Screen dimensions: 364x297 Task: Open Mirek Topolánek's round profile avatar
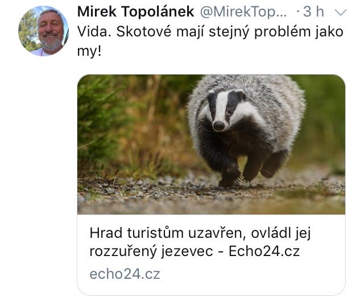pyautogui.click(x=43, y=31)
